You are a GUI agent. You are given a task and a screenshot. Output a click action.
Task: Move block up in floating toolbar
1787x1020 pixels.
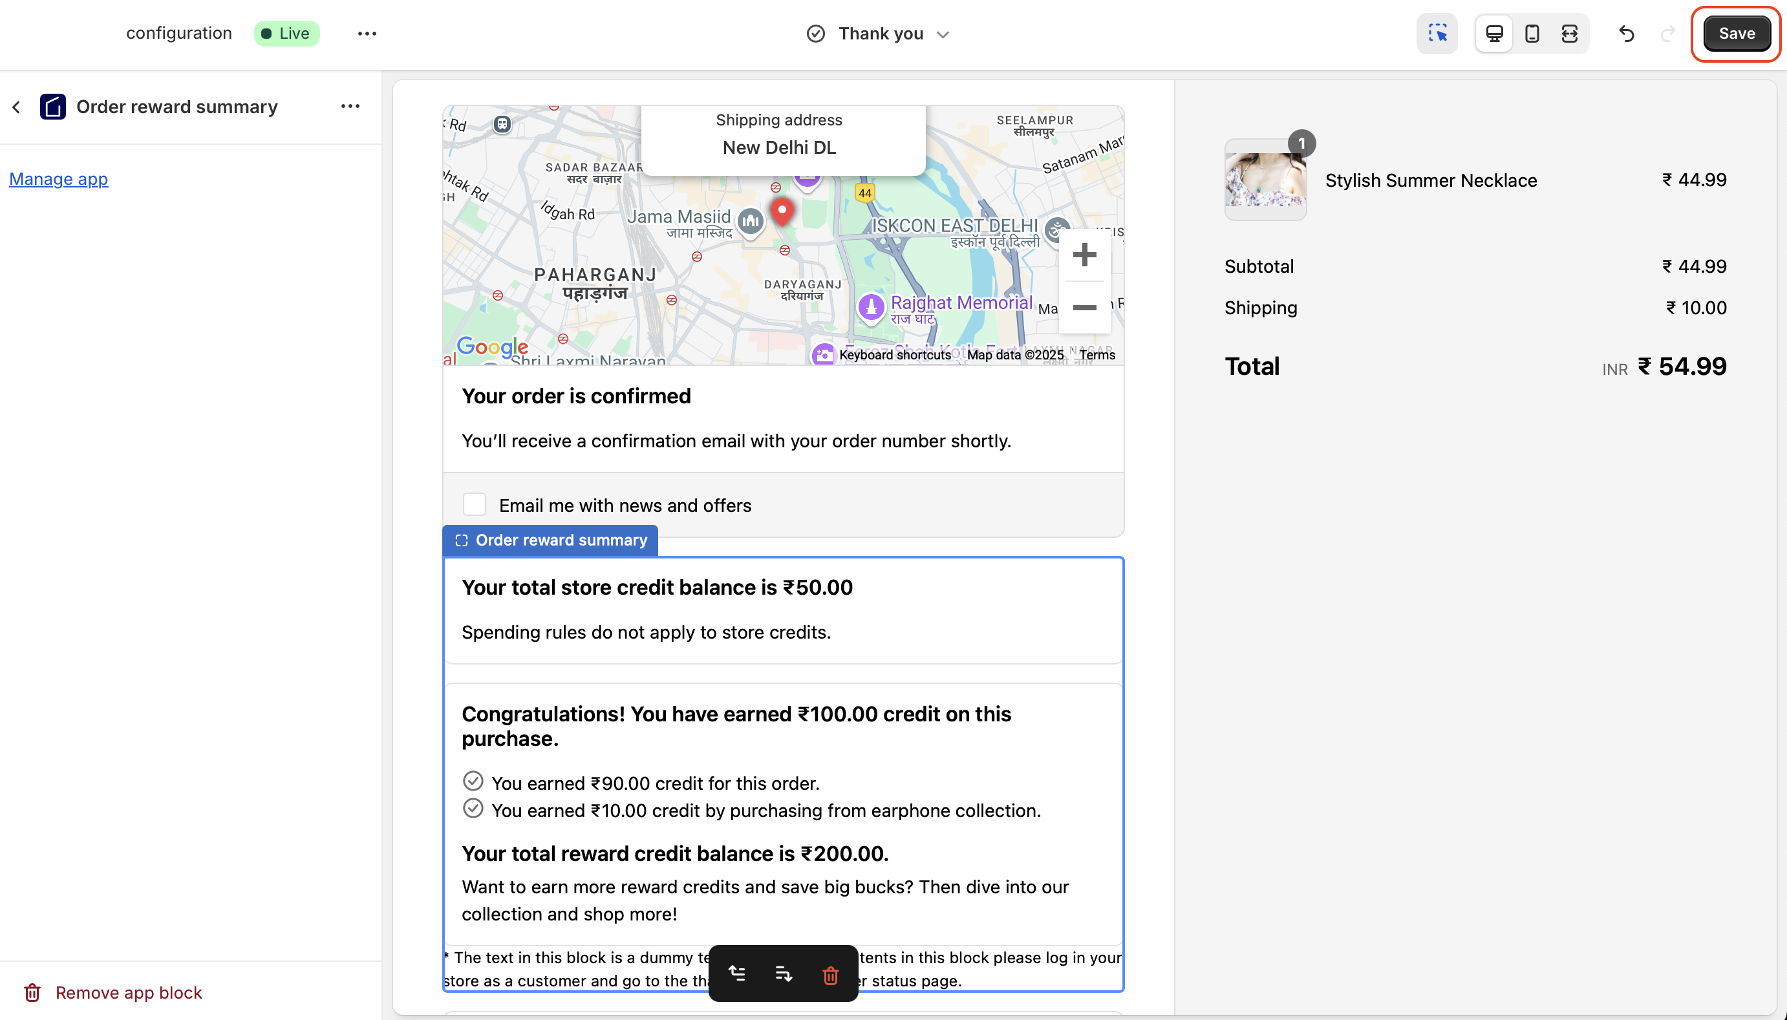[737, 973]
